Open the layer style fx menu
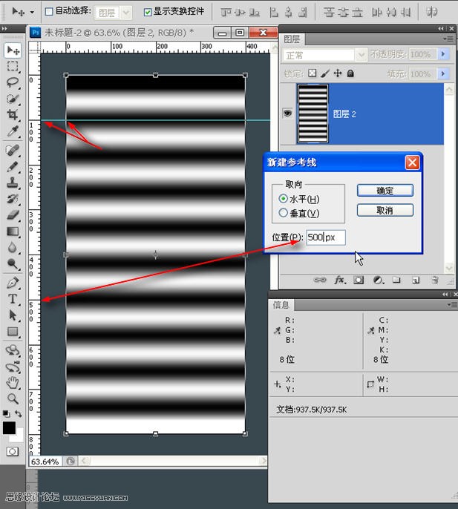The image size is (458, 509). pos(340,280)
